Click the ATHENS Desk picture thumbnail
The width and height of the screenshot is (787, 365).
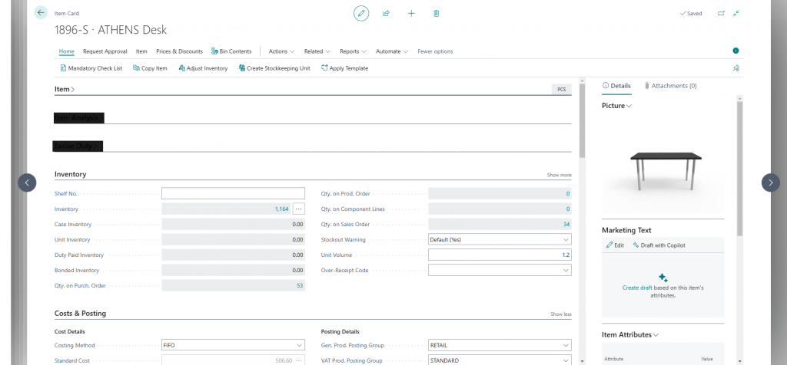pyautogui.click(x=666, y=170)
